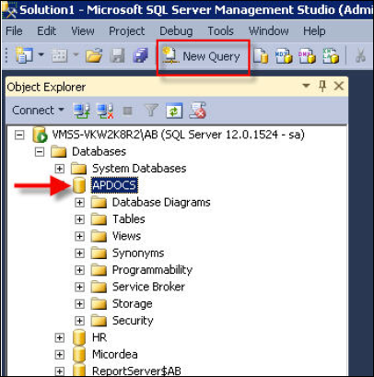
Task: Collapse the Databases node
Action: [x=40, y=152]
